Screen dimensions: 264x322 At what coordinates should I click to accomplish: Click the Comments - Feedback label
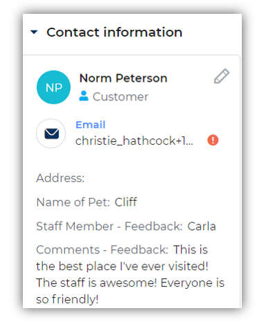tap(102, 250)
